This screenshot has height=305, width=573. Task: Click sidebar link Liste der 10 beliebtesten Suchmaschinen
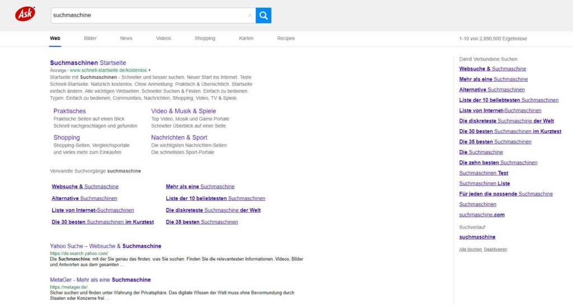[x=509, y=100]
